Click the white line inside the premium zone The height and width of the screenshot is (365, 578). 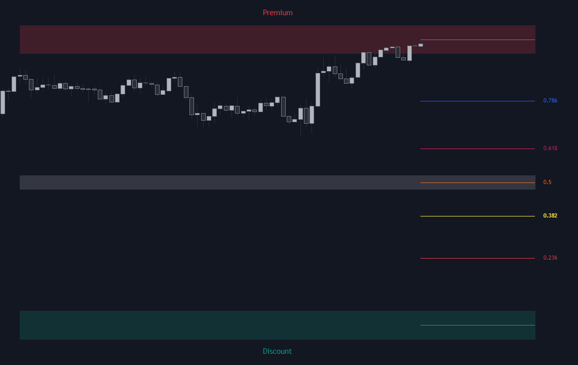pyautogui.click(x=477, y=40)
